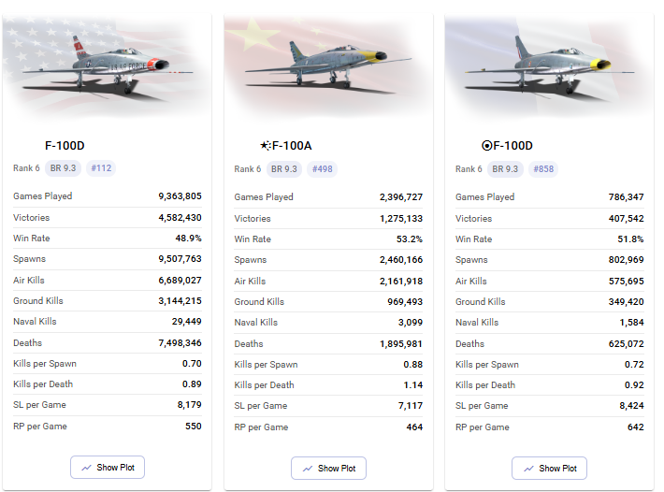This screenshot has width=664, height=492.
Task: Click Rank 6 label on French F-100D
Action: pyautogui.click(x=469, y=169)
